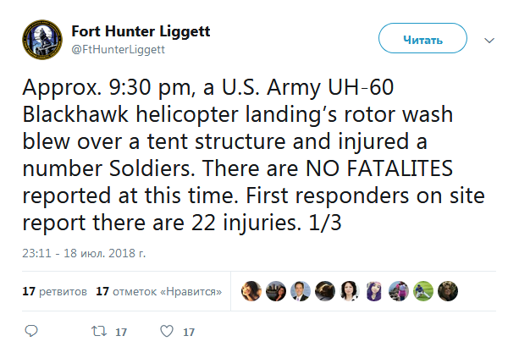View the 17 ретвитов list

click(x=55, y=291)
